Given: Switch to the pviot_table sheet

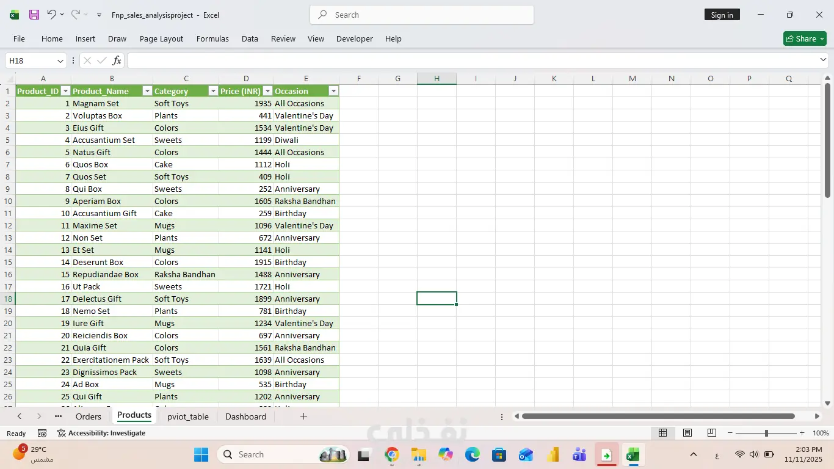Looking at the screenshot, I should pos(188,416).
